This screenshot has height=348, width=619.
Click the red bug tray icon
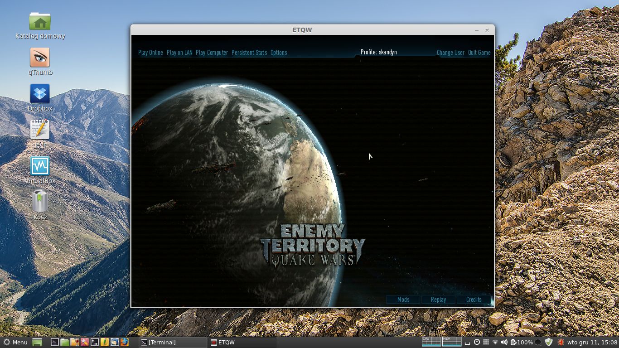click(561, 342)
